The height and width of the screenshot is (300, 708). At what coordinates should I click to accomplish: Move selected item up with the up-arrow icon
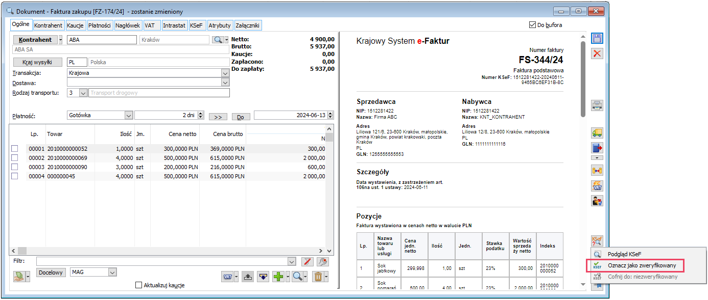tap(248, 277)
